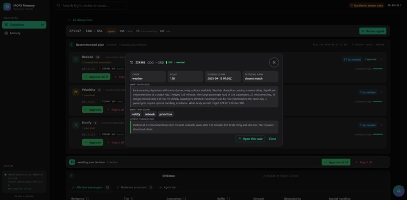Sort table by Connection column
This screenshot has height=200, width=407.
coord(176,198)
